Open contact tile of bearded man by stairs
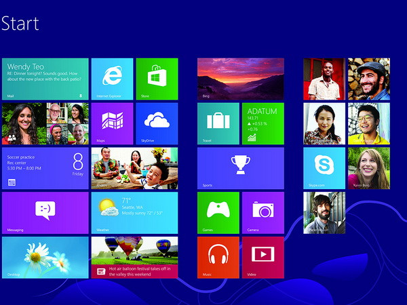 324,213
